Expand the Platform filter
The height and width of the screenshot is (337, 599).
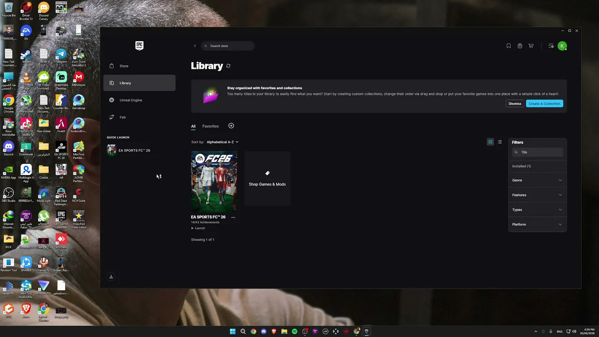pos(537,224)
